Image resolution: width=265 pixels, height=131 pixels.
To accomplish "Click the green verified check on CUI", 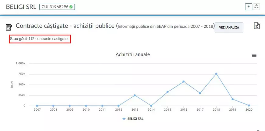I will coord(71,7).
